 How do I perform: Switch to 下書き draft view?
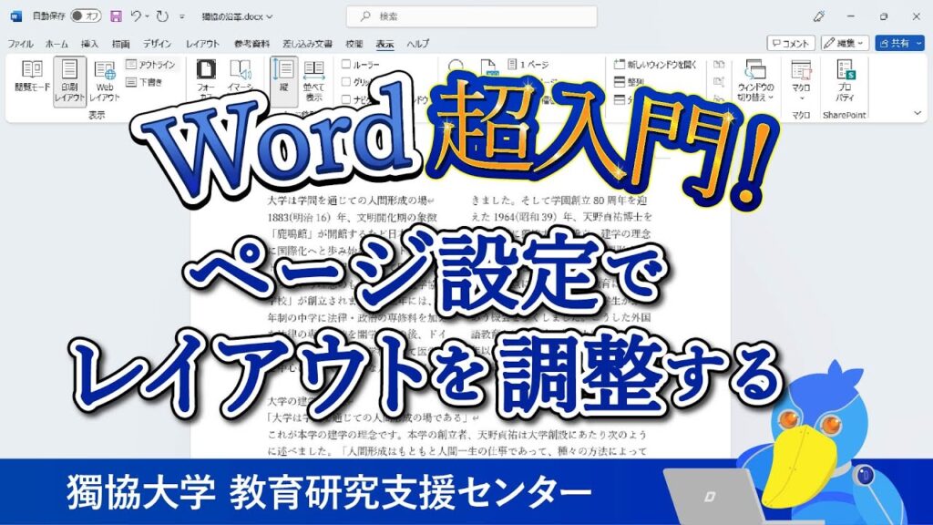coord(145,82)
